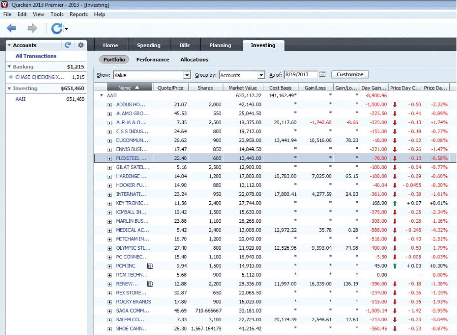This screenshot has width=457, height=335.
Task: Click the note icon beside RENEW
Action: click(x=150, y=284)
